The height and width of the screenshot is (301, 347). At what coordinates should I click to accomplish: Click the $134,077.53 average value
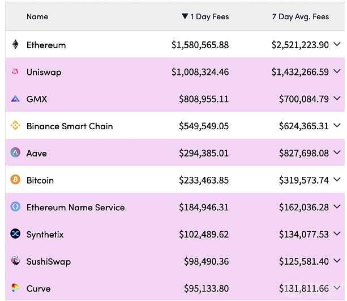[304, 234]
